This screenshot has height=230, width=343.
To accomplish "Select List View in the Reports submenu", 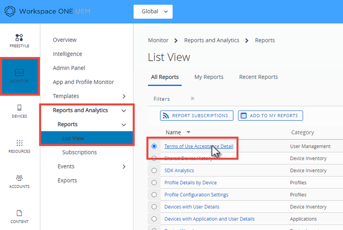I will tap(87, 138).
